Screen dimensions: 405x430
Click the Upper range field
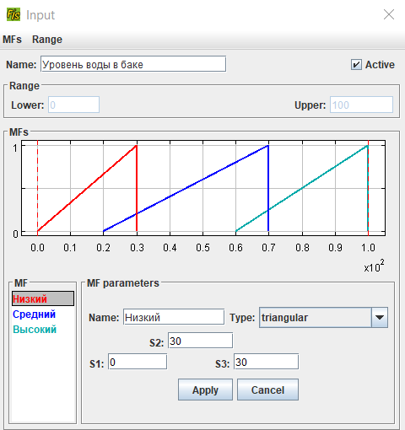click(361, 105)
